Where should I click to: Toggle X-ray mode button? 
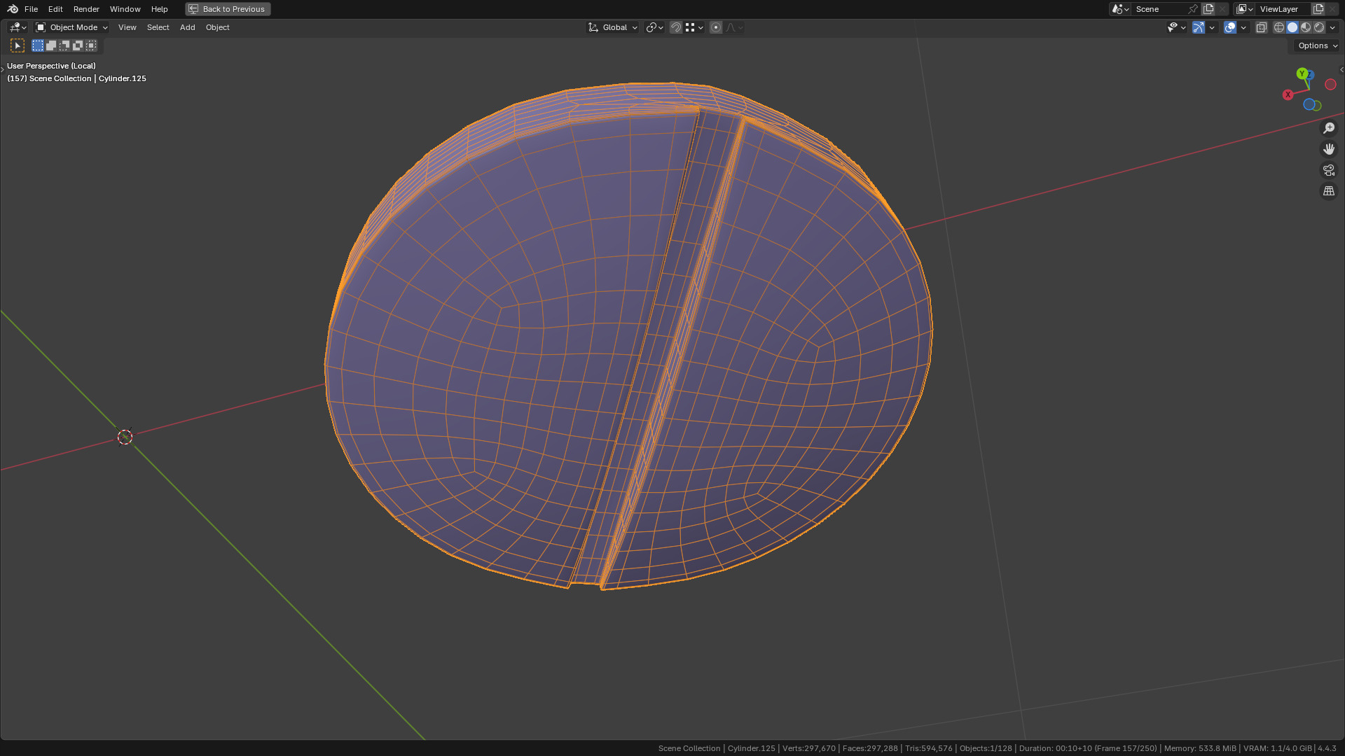coord(1261,27)
